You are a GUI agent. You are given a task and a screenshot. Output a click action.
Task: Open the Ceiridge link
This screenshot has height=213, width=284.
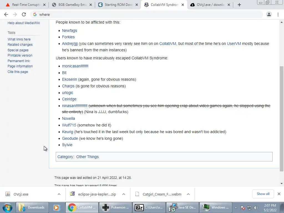(69, 99)
